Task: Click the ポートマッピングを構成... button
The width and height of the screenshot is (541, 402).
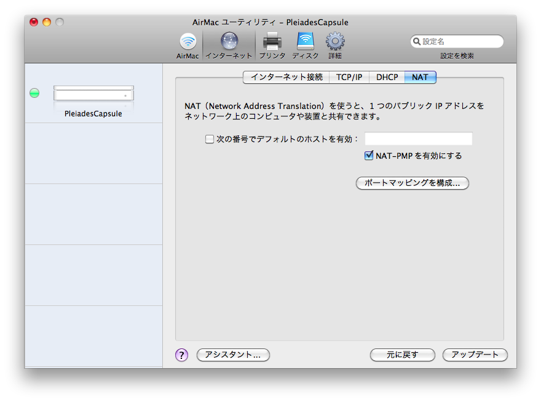Action: (413, 183)
